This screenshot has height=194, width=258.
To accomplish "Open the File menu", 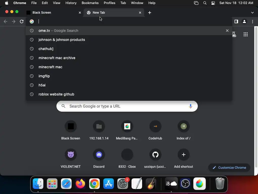I will coord(34,3).
